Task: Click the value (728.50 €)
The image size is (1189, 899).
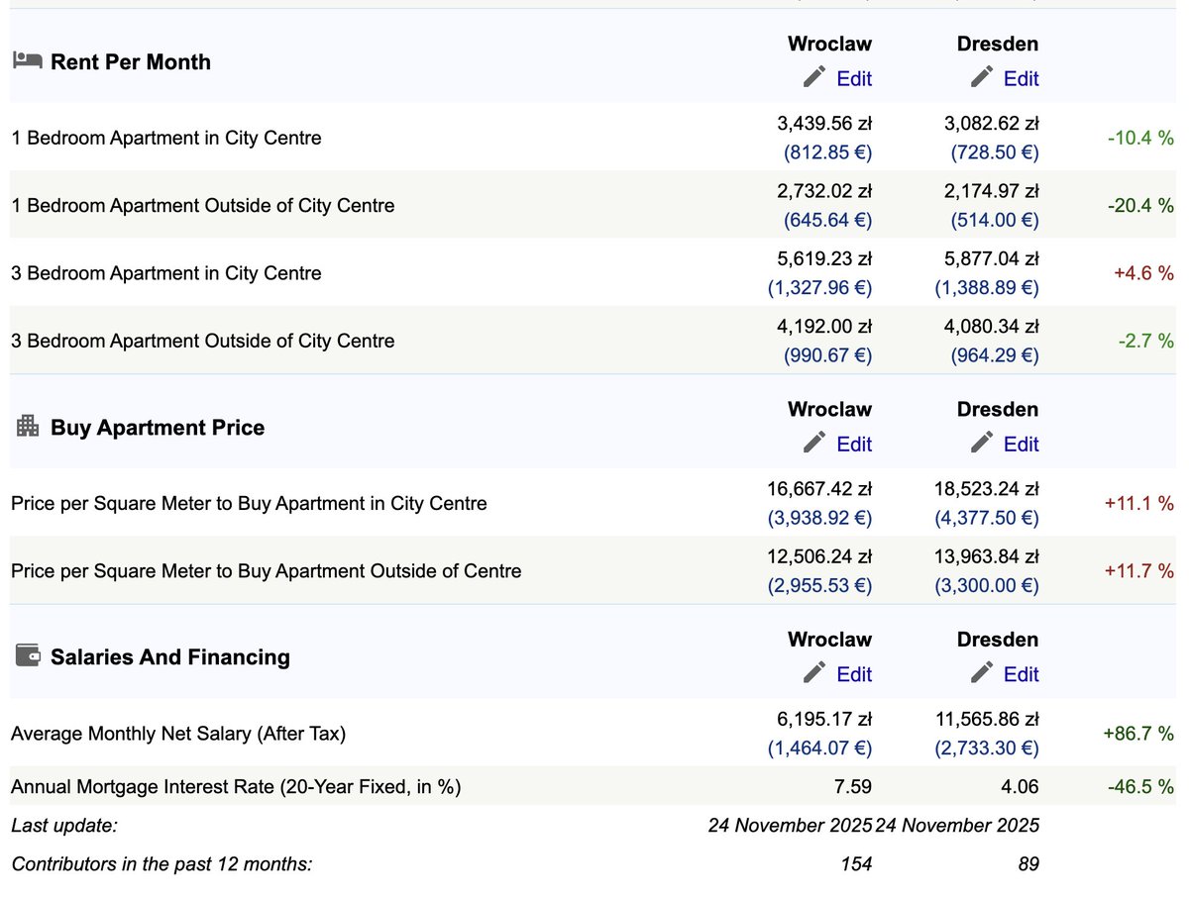Action: [996, 152]
